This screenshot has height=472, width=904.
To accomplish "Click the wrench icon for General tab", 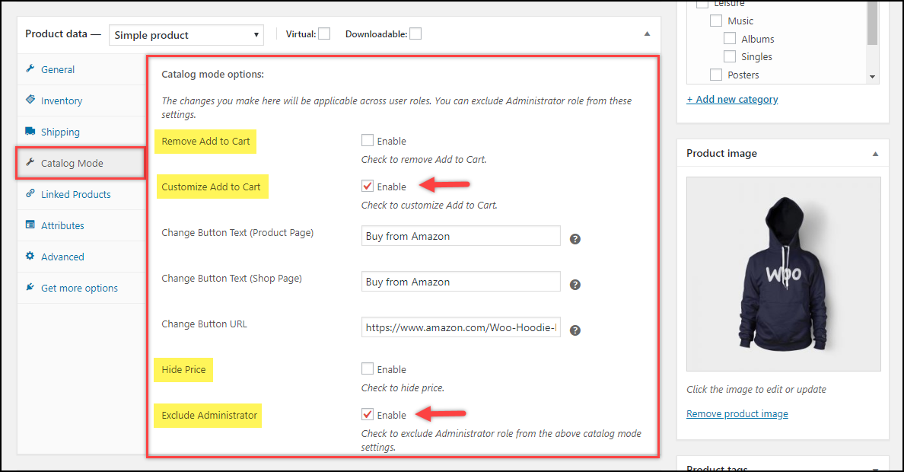I will (x=30, y=69).
